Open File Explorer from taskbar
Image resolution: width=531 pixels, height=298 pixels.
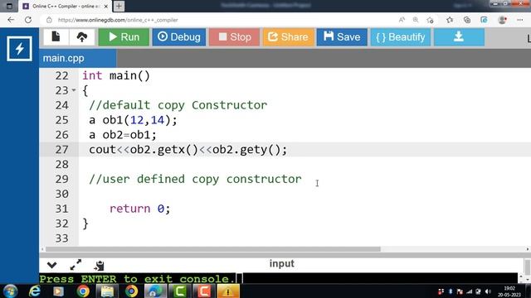[x=107, y=291]
